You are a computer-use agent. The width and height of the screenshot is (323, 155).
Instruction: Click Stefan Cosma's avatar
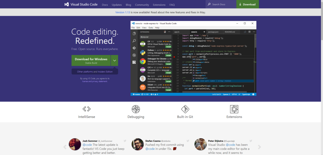click(x=138, y=144)
